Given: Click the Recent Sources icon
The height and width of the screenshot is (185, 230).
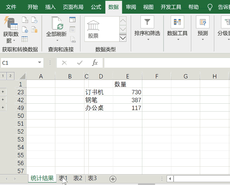Looking at the screenshot, I should click(x=34, y=20).
